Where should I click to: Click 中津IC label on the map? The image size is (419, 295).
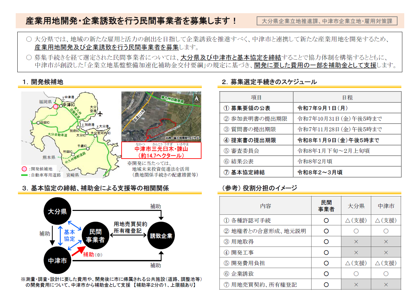(x=68, y=105)
